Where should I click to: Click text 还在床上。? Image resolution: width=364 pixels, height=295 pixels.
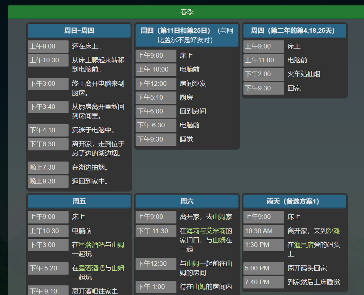[x=87, y=47]
